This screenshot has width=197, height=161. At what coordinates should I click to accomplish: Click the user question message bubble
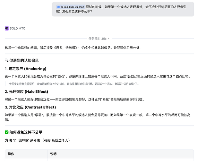123,9
